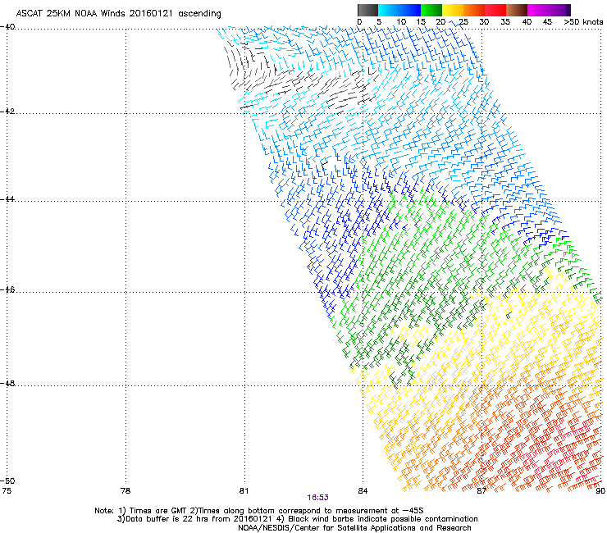Click the latitude label '-42'
Viewport: 607px width, 533px height.
(7, 112)
